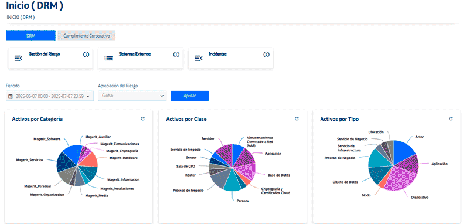Click the Incidentes menu icon
The width and height of the screenshot is (463, 224).
click(x=199, y=58)
